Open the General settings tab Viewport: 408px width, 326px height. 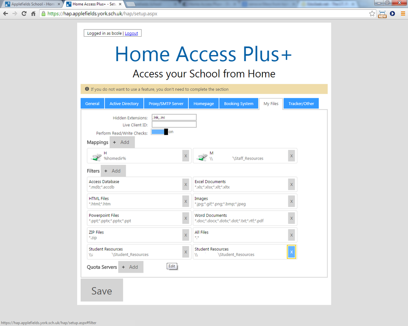click(x=92, y=104)
